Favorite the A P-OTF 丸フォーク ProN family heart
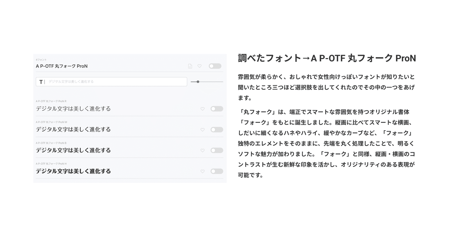 click(x=199, y=66)
